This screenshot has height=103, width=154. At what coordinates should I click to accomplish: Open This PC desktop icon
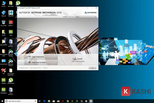click(4, 4)
